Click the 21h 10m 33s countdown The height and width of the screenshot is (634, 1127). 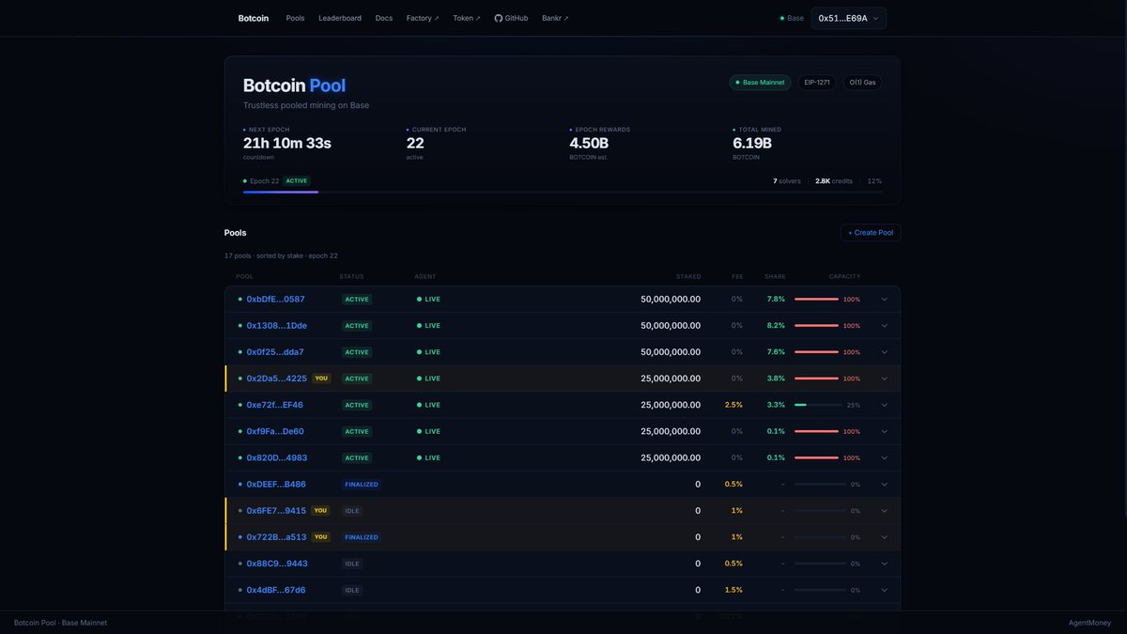[x=287, y=143]
